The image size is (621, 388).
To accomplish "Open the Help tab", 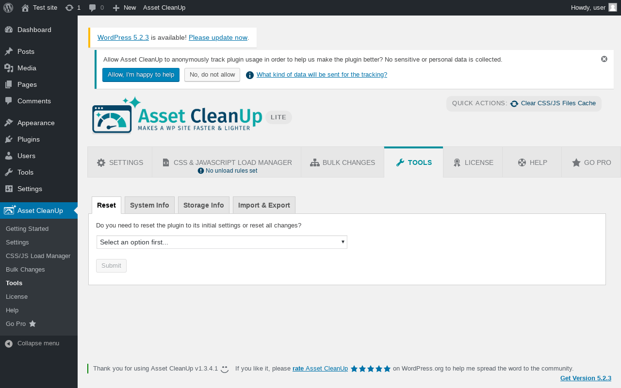I will pos(532,162).
